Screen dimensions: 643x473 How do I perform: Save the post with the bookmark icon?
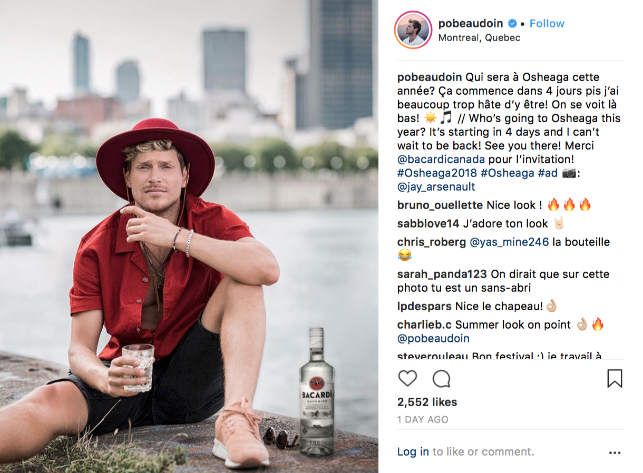coord(615,379)
